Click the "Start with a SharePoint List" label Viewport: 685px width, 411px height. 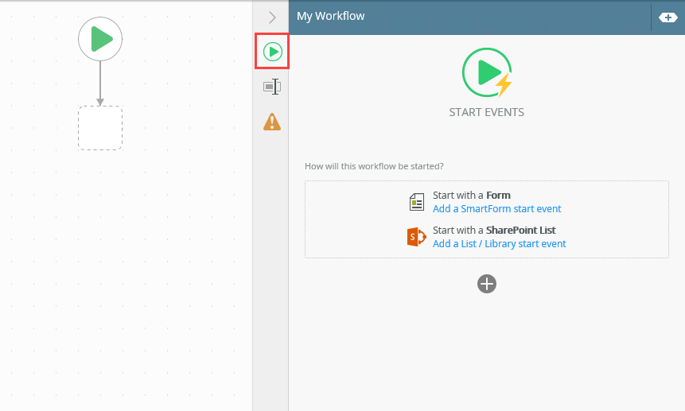pos(494,230)
